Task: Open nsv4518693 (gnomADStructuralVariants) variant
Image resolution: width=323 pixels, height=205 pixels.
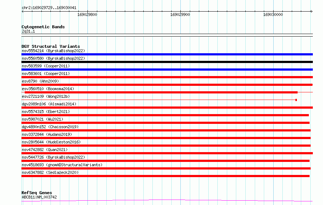Action: (x=62, y=165)
